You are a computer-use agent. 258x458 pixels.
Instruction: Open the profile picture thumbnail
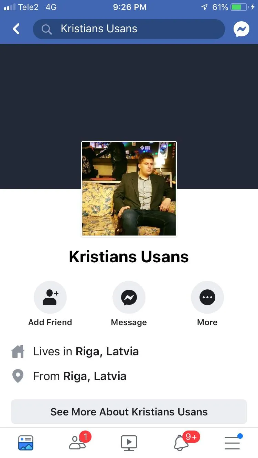[x=129, y=189]
